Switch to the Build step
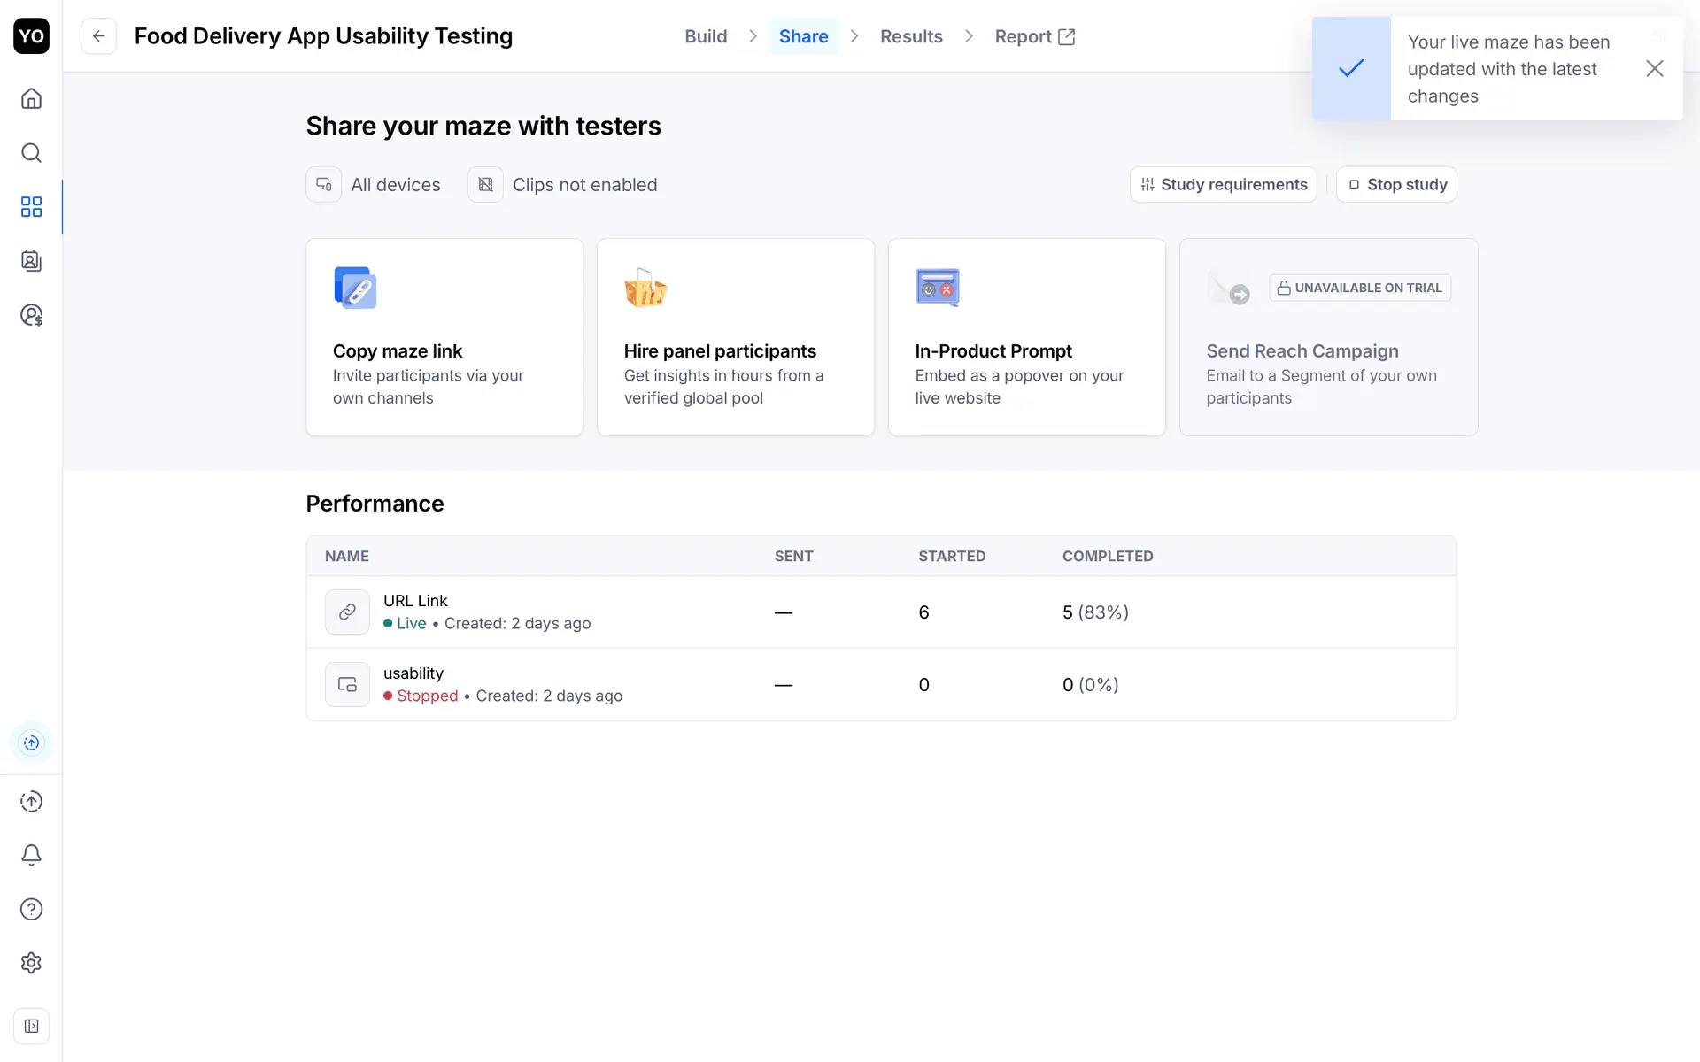 [706, 36]
